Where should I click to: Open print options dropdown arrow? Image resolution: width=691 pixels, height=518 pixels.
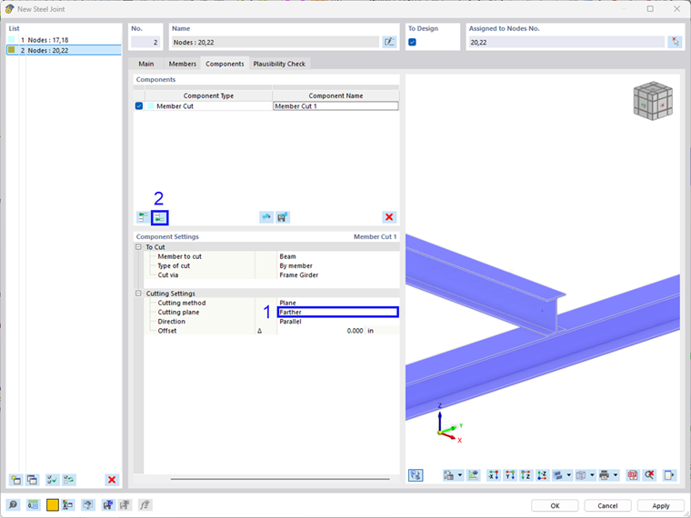pos(616,475)
